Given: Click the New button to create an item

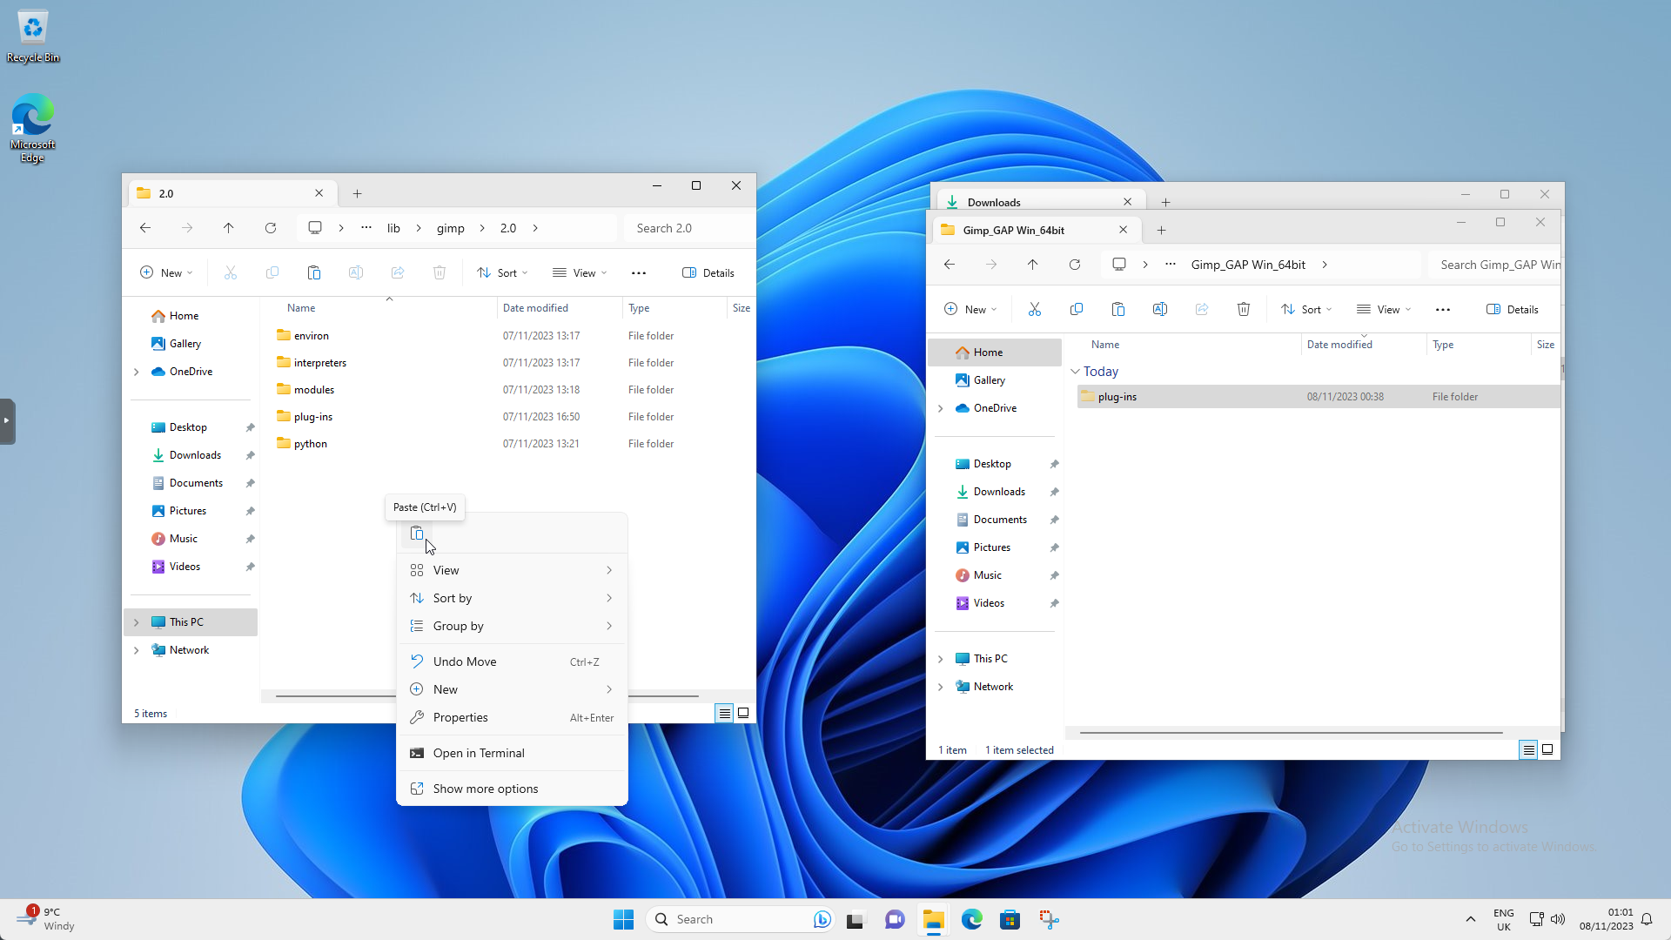Looking at the screenshot, I should (165, 272).
